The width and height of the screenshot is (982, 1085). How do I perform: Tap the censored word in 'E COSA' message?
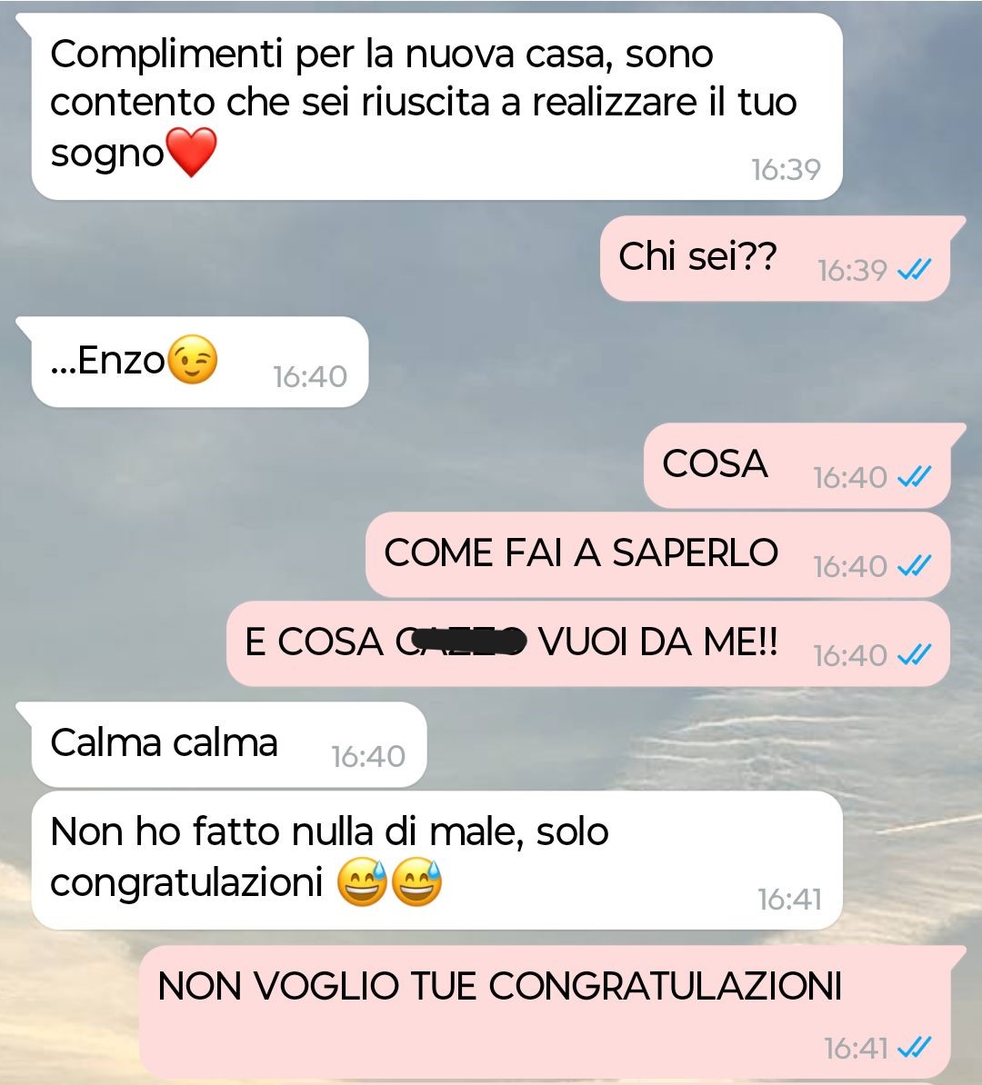(x=460, y=642)
